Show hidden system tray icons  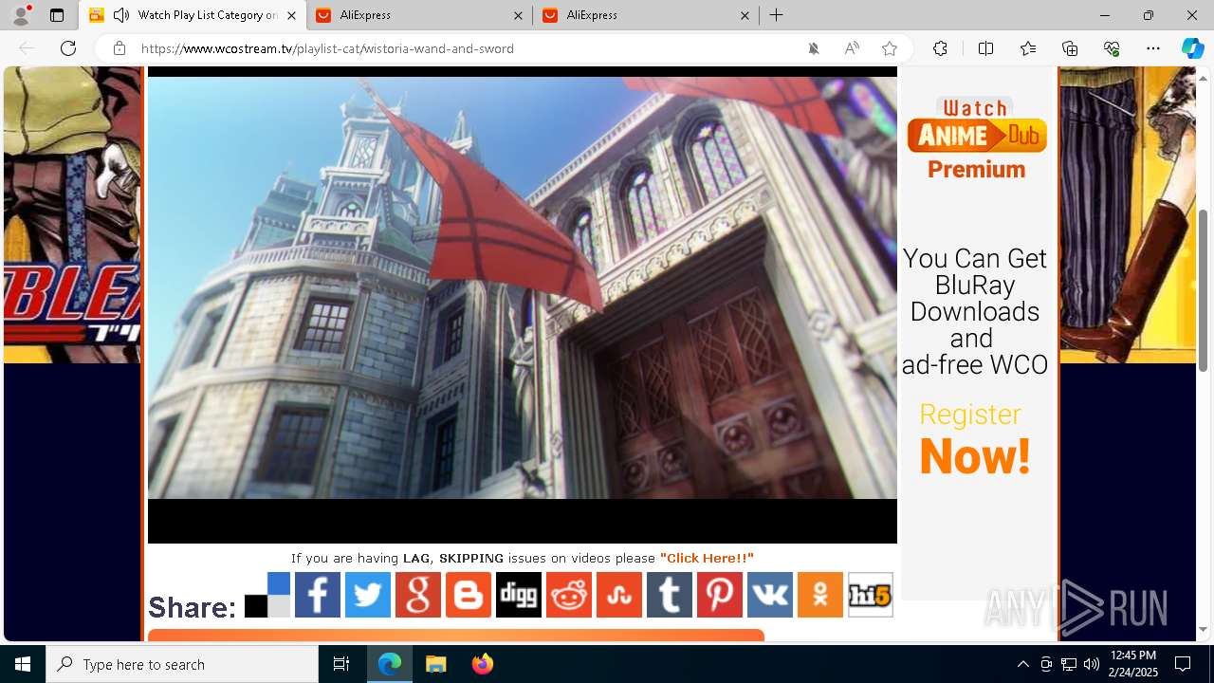click(1022, 664)
